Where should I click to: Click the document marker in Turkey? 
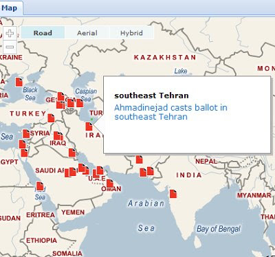click(51, 118)
